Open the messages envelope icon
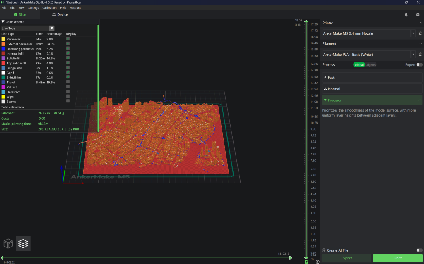Viewport: 424px width, 264px height. (418, 14)
